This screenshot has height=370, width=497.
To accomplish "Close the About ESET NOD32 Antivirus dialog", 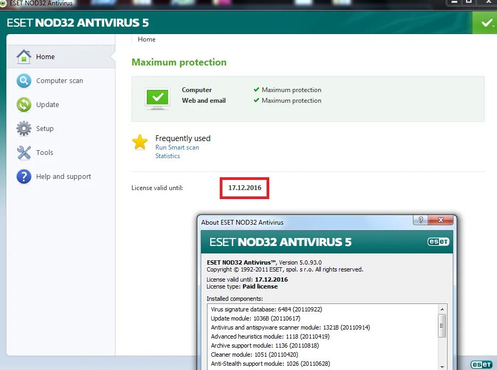I will point(441,220).
